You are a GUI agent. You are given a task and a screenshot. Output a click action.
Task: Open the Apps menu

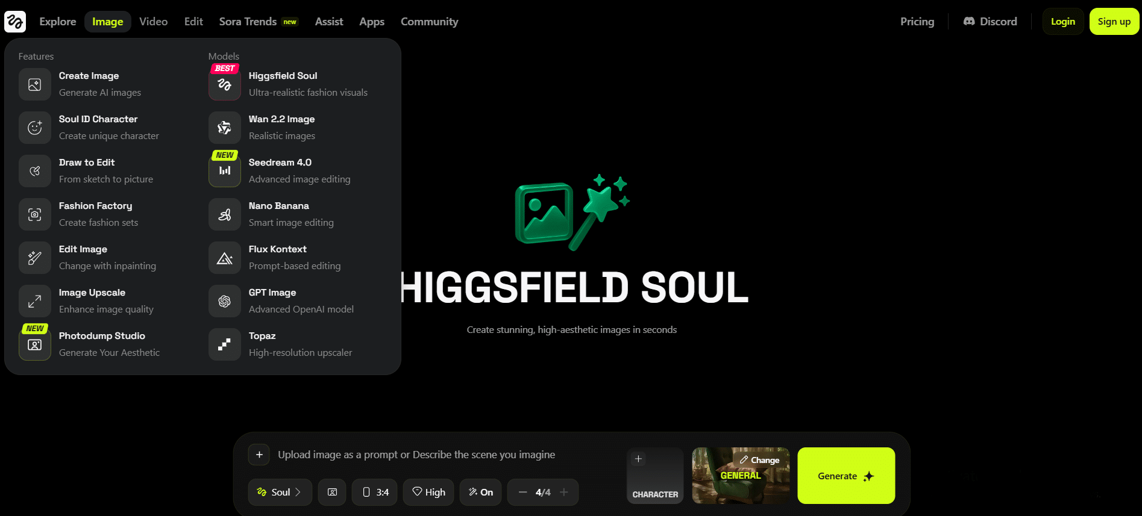pyautogui.click(x=372, y=22)
